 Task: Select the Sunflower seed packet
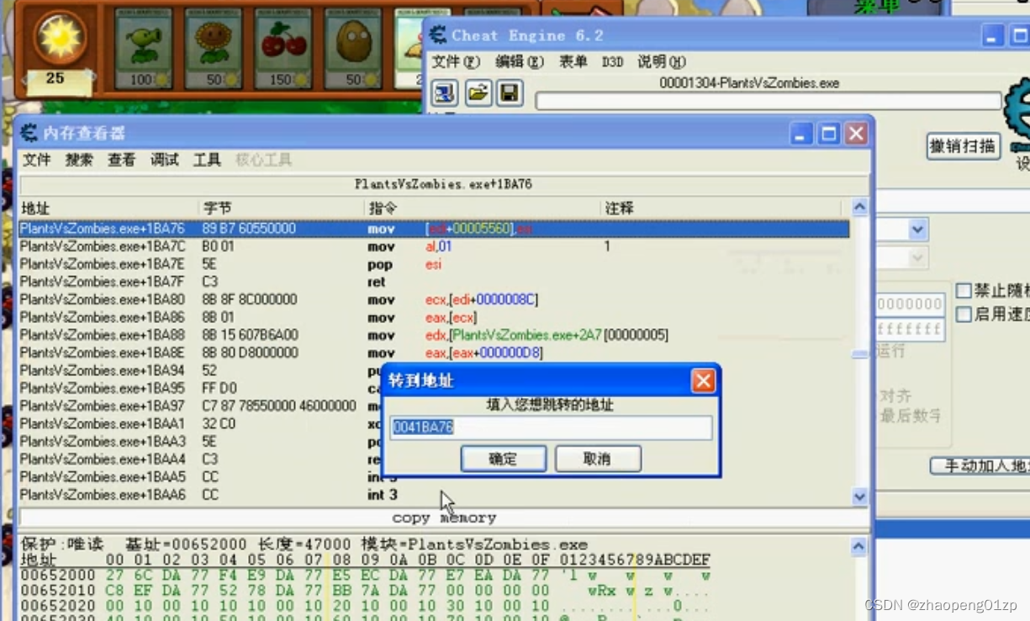tap(214, 48)
